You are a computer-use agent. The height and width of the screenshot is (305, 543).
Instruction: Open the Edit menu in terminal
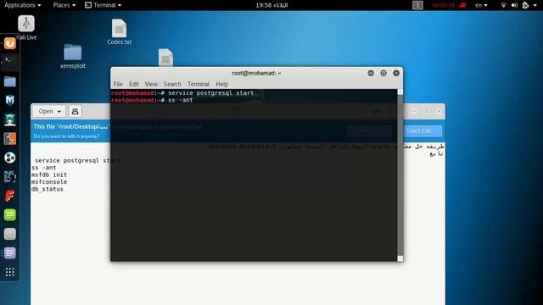pos(134,84)
